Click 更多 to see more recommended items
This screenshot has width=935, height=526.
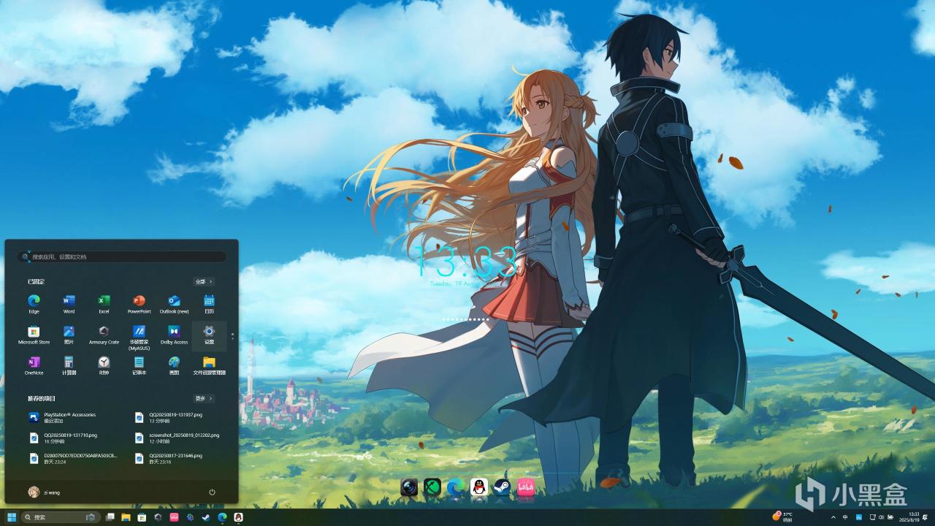click(x=204, y=399)
